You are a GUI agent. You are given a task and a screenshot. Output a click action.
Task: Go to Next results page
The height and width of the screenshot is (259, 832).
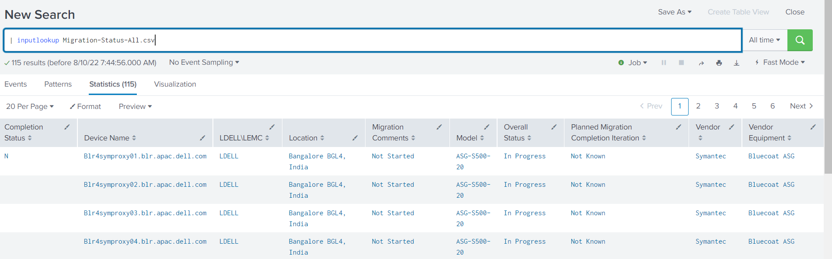801,106
